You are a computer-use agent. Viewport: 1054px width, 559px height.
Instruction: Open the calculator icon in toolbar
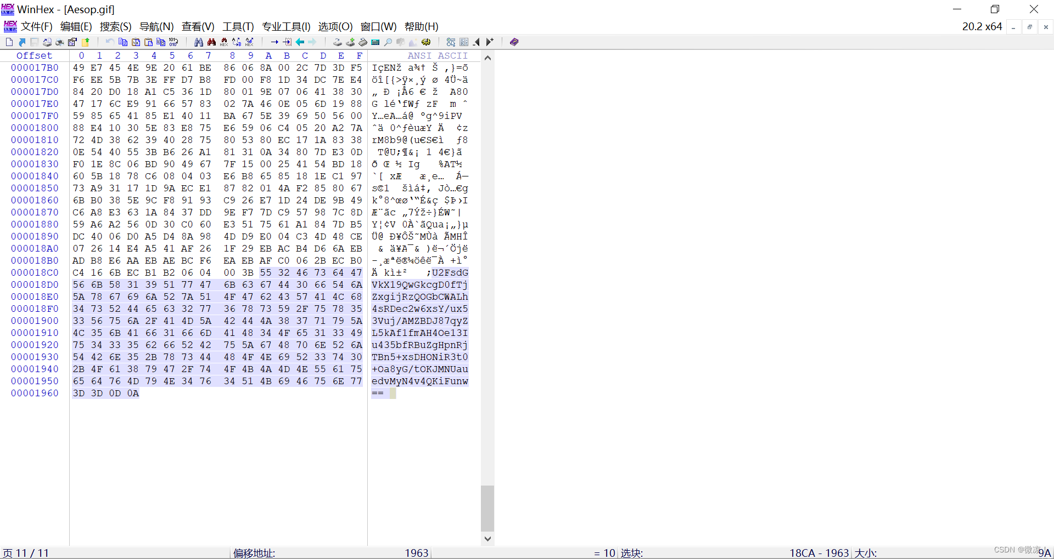(375, 42)
